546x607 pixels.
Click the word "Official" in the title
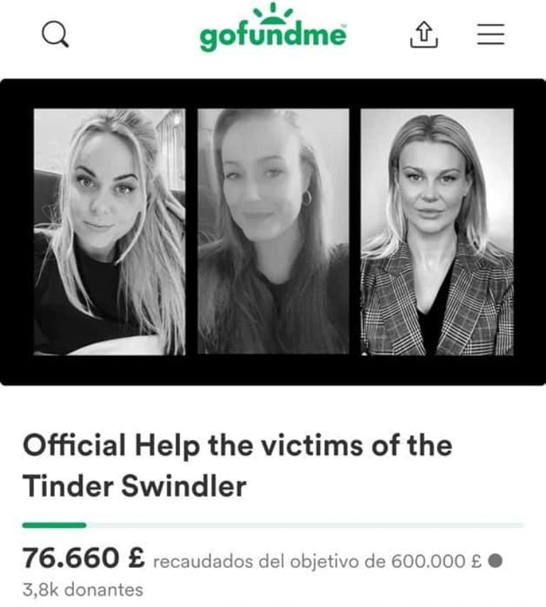coord(75,445)
